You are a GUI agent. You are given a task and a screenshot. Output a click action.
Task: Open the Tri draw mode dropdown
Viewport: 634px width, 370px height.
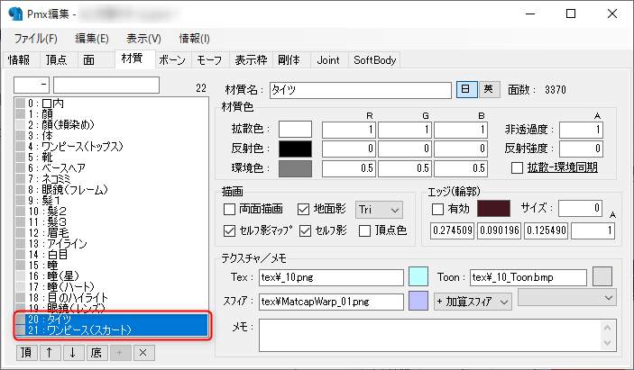[379, 210]
